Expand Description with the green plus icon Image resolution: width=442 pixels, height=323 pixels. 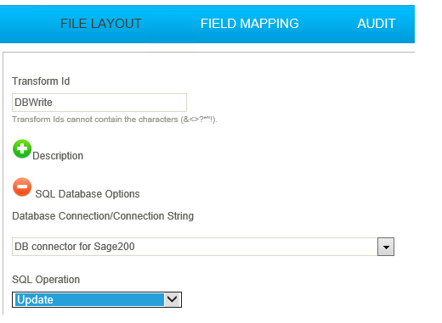pyautogui.click(x=22, y=148)
